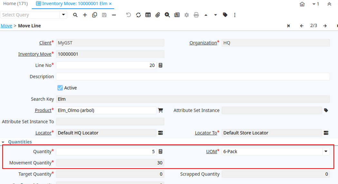
Task: Toggle the Active checkbox
Action: coord(60,88)
